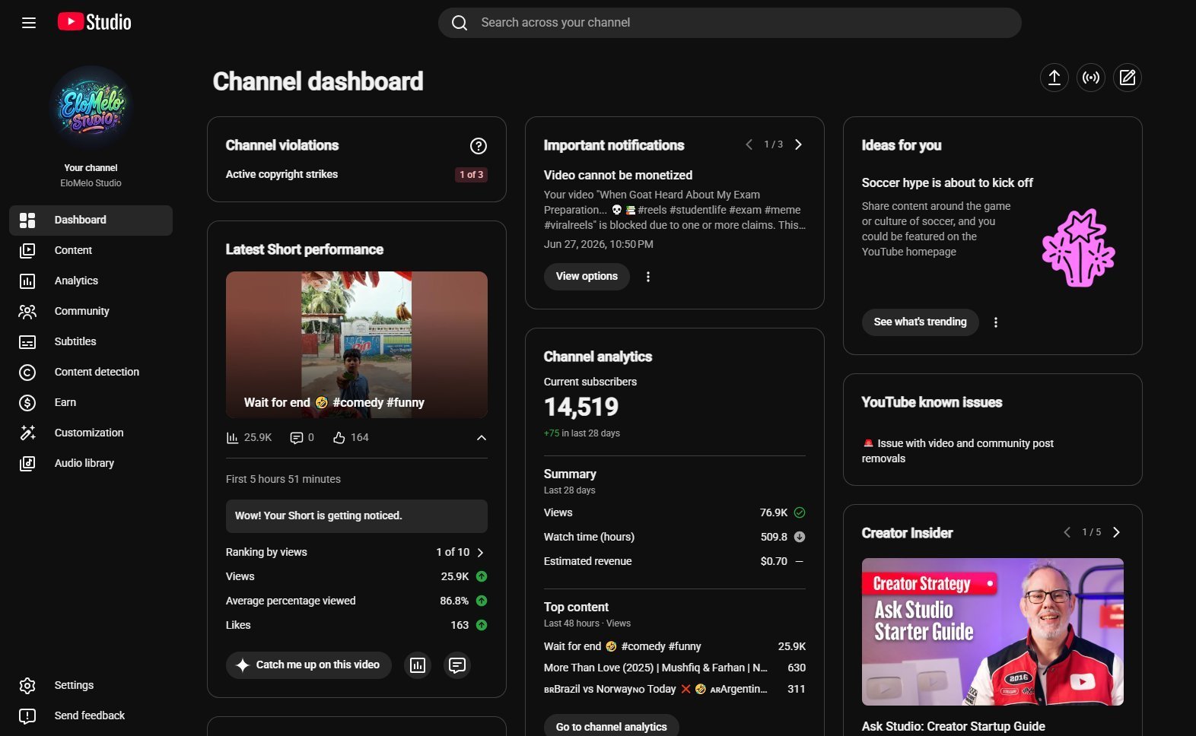Click the search magnifier icon
1196x736 pixels.
[460, 23]
